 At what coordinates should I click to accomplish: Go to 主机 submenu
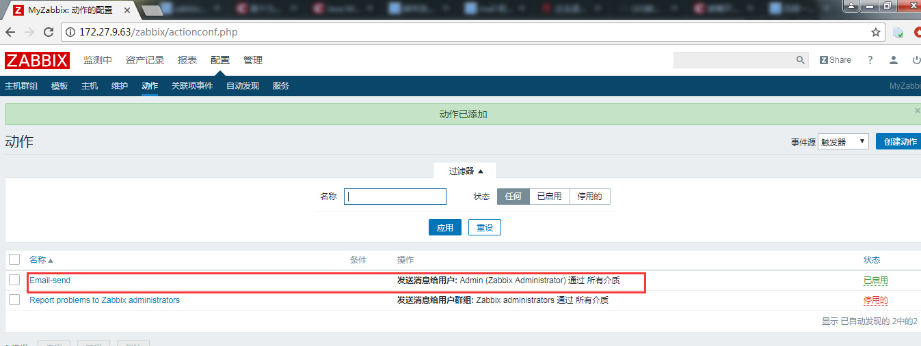point(90,86)
